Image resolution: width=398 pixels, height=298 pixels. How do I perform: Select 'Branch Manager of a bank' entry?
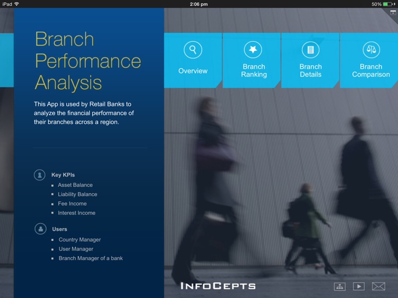[91, 258]
